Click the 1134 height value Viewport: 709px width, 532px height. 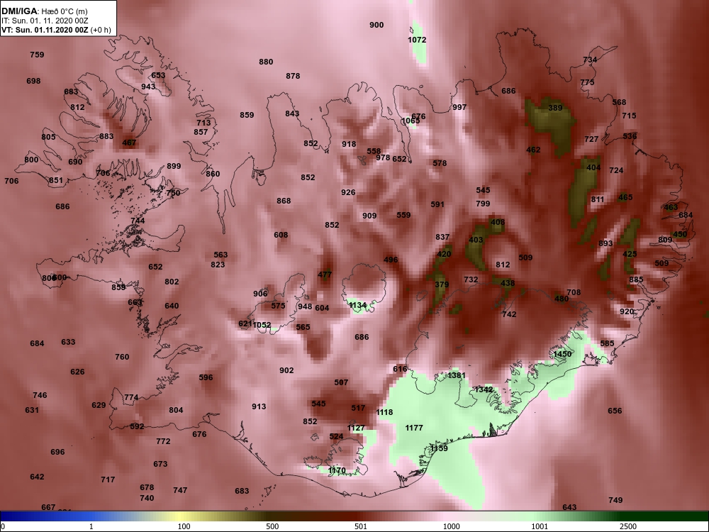pyautogui.click(x=357, y=305)
